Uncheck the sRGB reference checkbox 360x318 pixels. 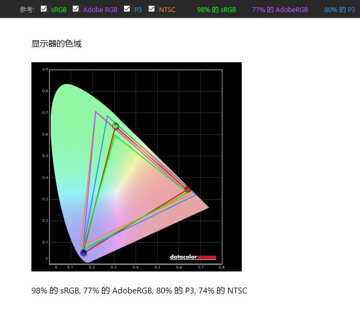(x=44, y=9)
